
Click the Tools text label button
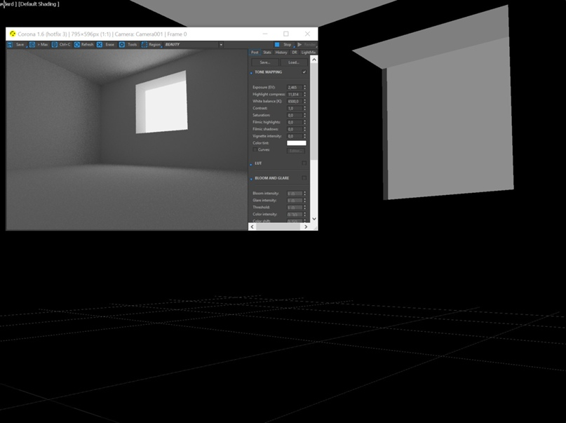(x=132, y=44)
